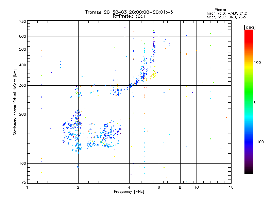
Task: Click the "Stationary phase Virtual Height [km]" axis title
Action: (15, 102)
